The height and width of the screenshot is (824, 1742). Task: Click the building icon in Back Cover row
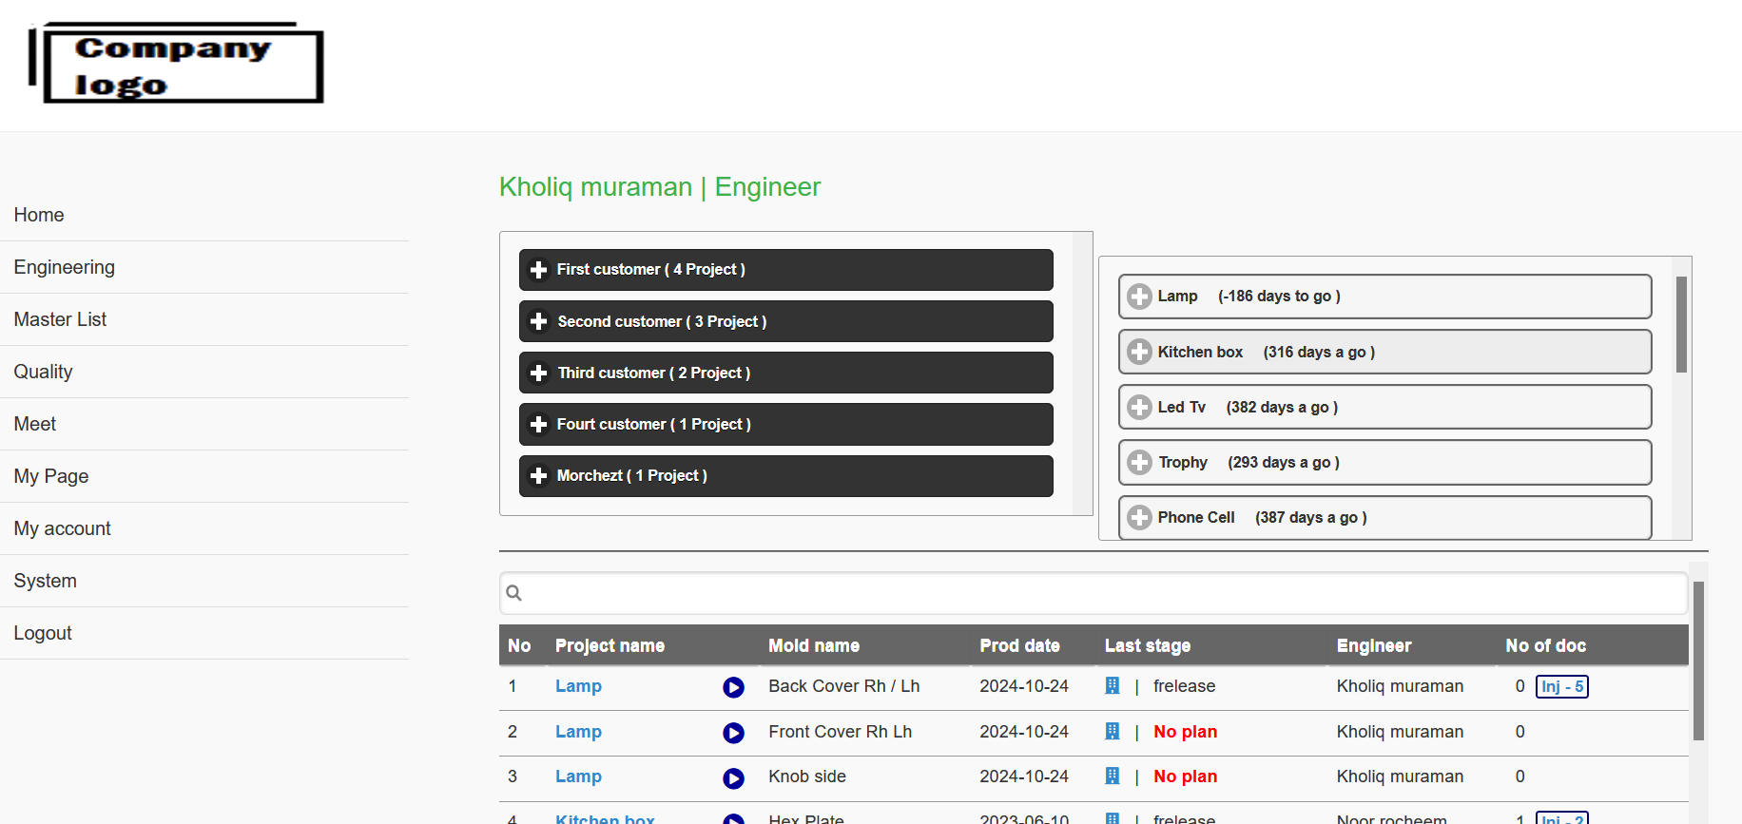[1113, 685]
